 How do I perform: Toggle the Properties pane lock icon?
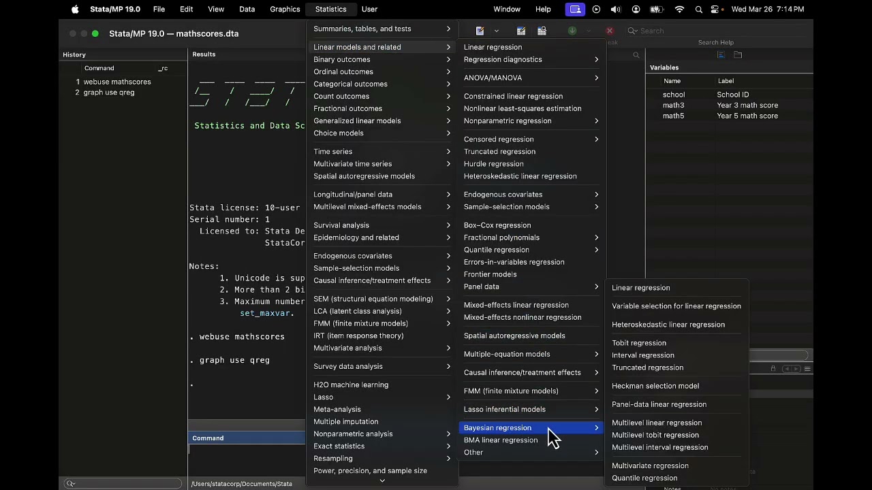point(773,369)
